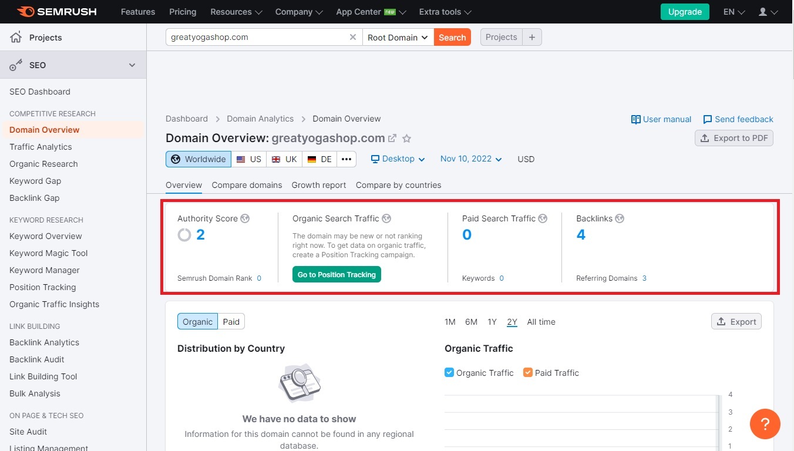Expand the Resources menu

[x=236, y=12]
